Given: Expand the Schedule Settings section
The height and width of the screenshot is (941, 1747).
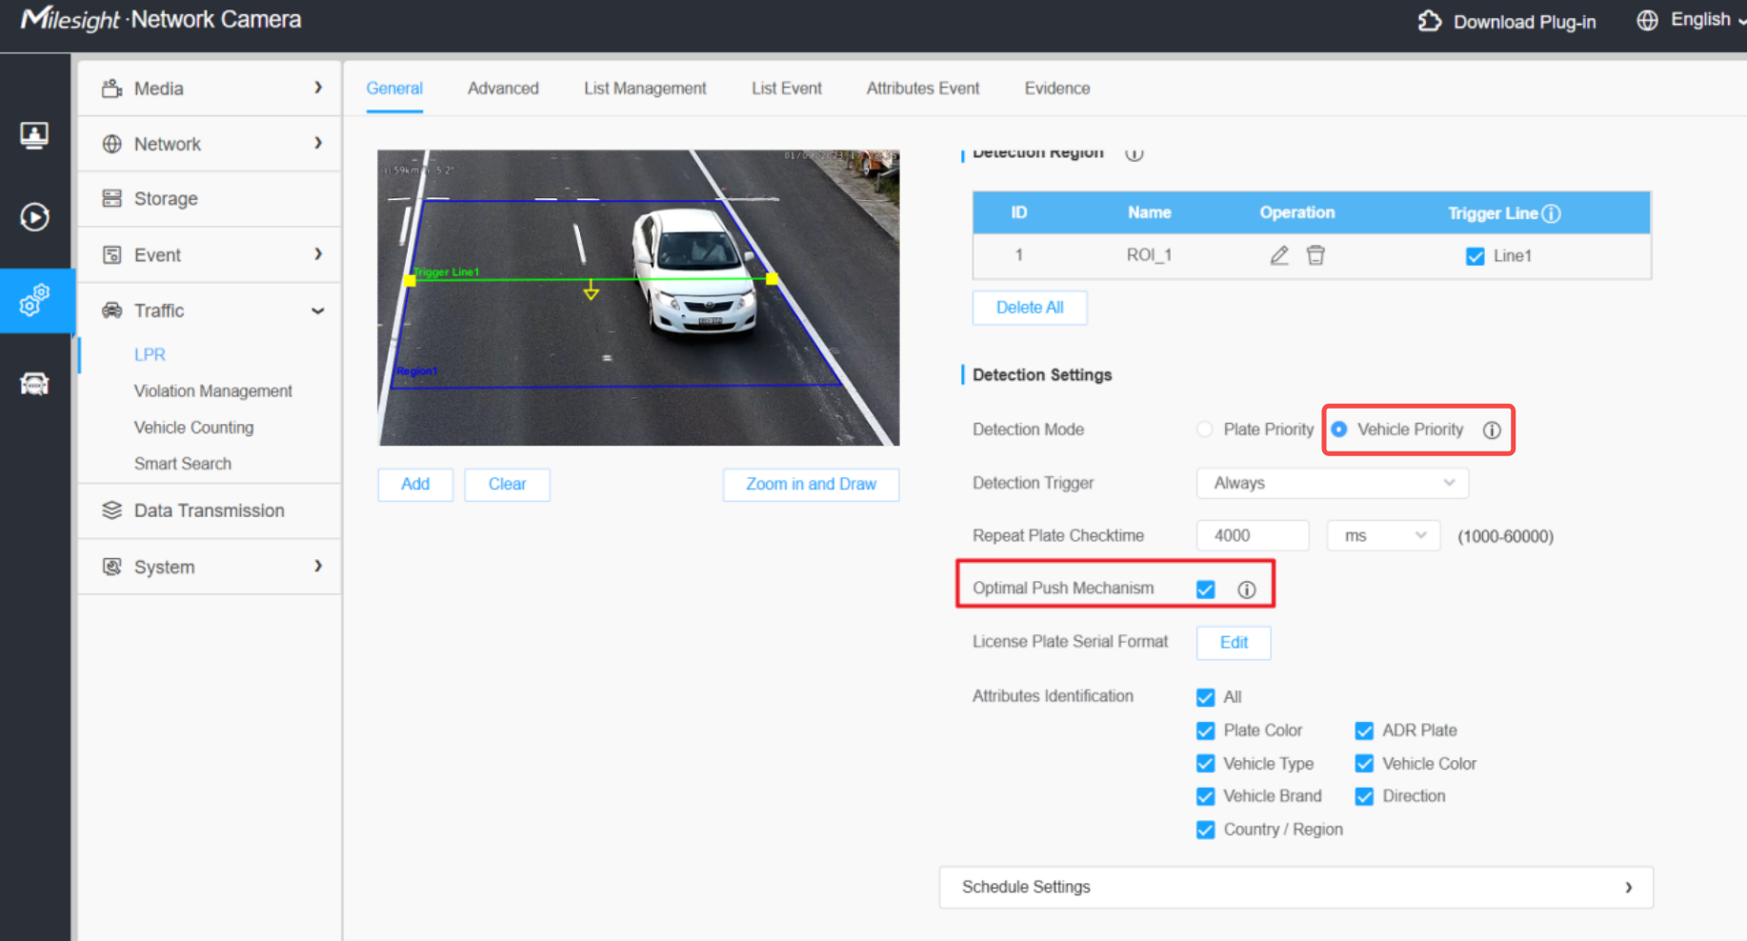Looking at the screenshot, I should 1296,888.
